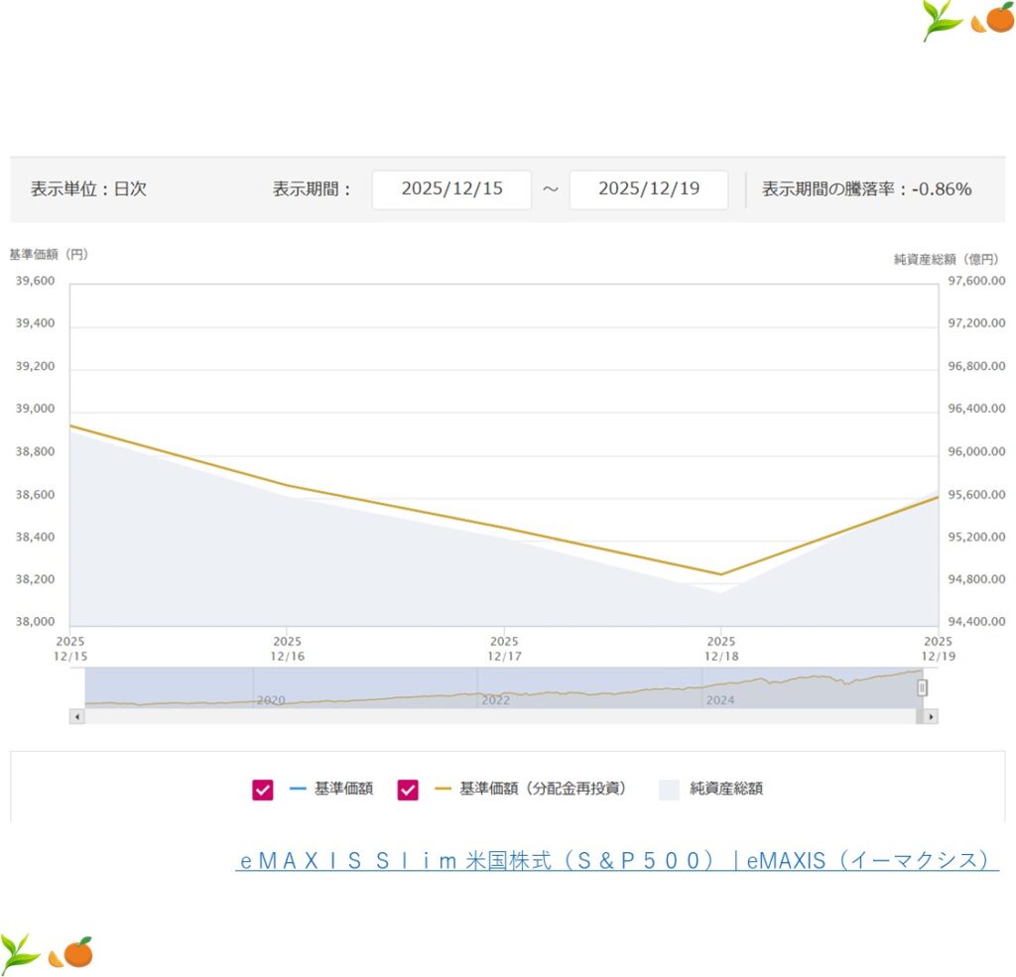Click the 表示単位：日次 label
The height and width of the screenshot is (977, 1016).
click(88, 189)
